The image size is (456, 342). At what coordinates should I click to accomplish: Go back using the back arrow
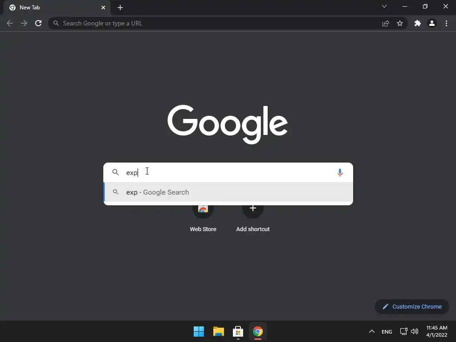[x=10, y=23]
